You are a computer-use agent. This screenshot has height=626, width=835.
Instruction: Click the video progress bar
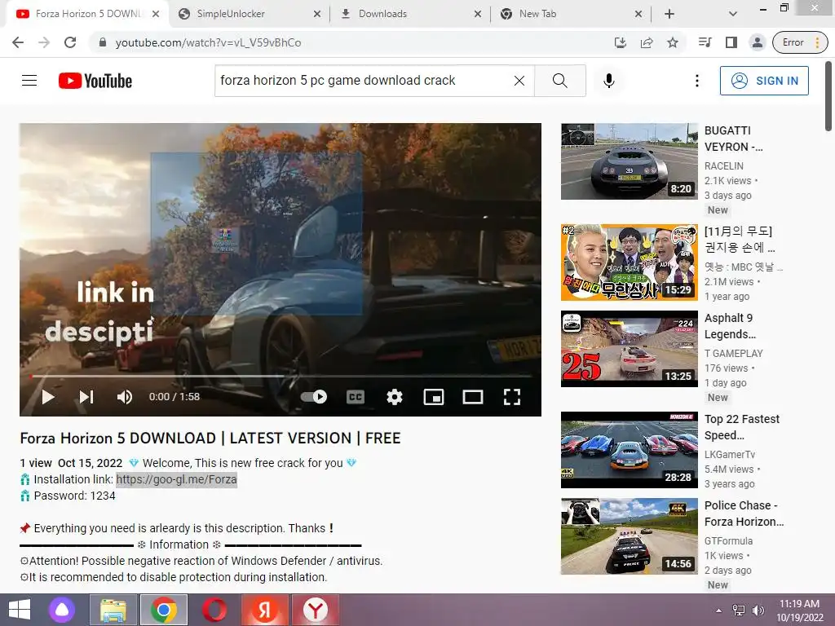[x=281, y=376]
